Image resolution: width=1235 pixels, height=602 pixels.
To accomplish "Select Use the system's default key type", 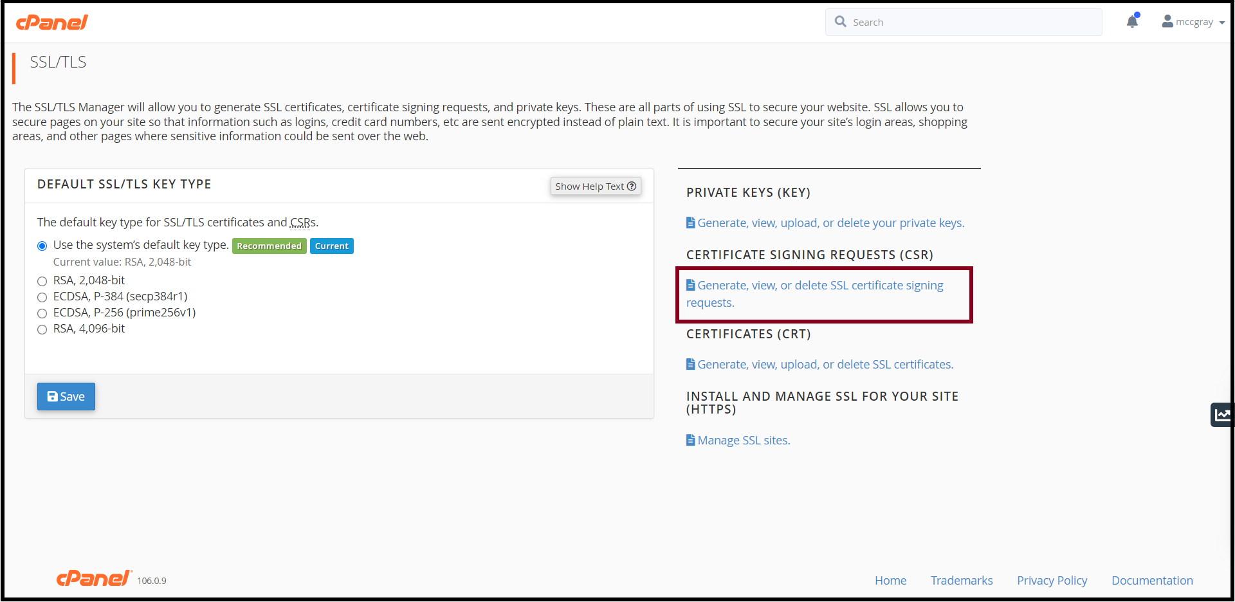I will click(x=42, y=246).
